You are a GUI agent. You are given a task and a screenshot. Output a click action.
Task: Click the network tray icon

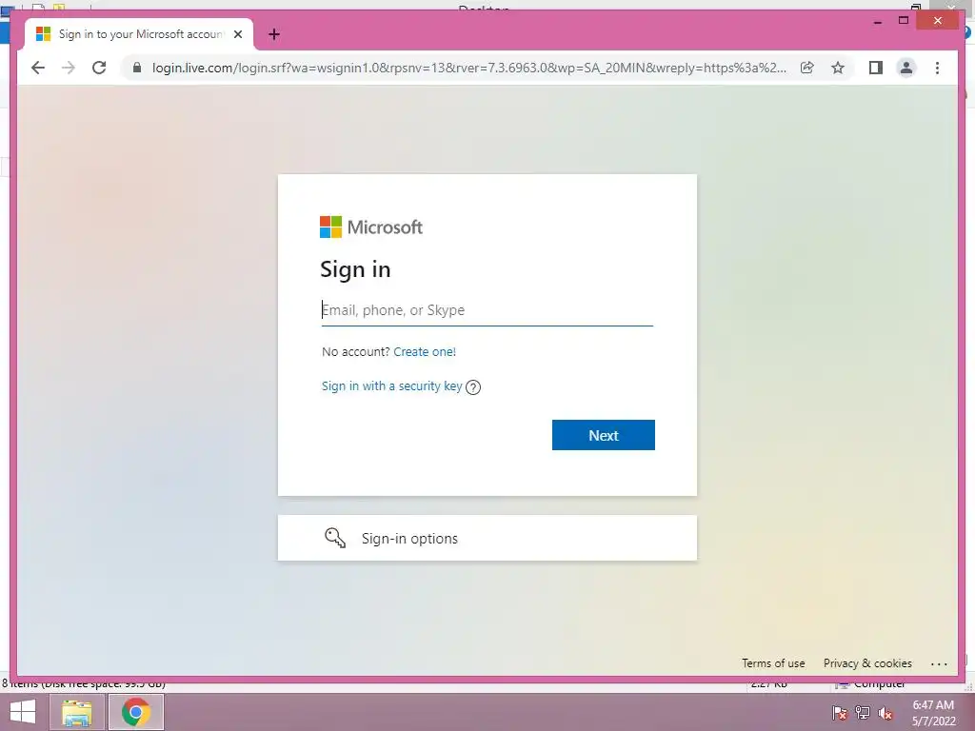pos(863,713)
